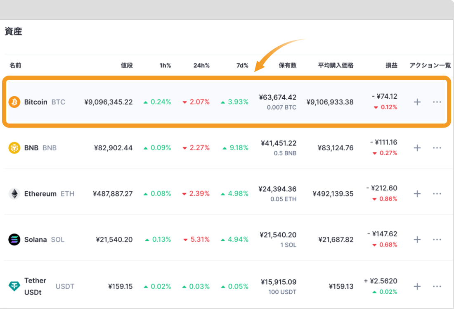Open the Tether USDt asset name link

coord(35,286)
